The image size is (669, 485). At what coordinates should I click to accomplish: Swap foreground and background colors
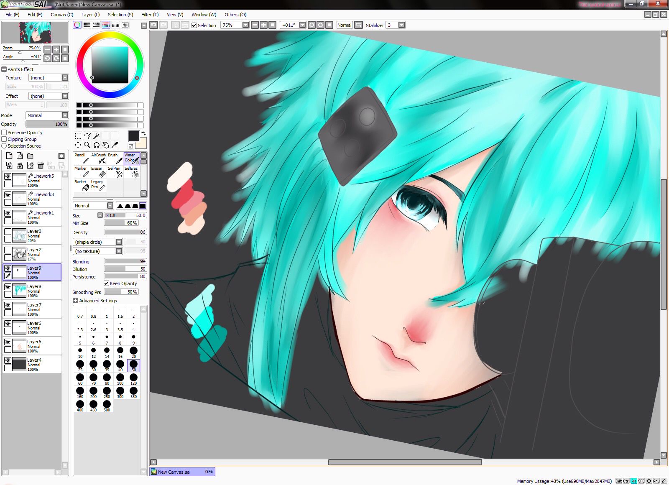pyautogui.click(x=143, y=133)
